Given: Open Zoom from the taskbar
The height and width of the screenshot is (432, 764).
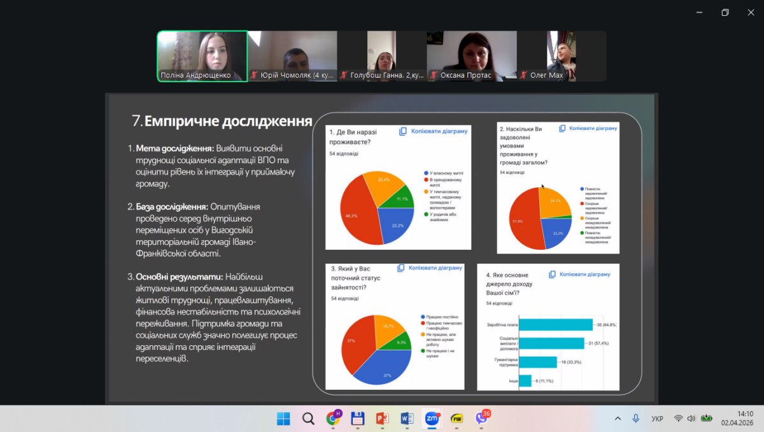Looking at the screenshot, I should 432,419.
